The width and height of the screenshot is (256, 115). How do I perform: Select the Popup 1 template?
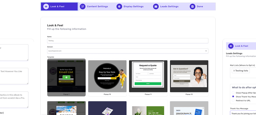point(66,77)
